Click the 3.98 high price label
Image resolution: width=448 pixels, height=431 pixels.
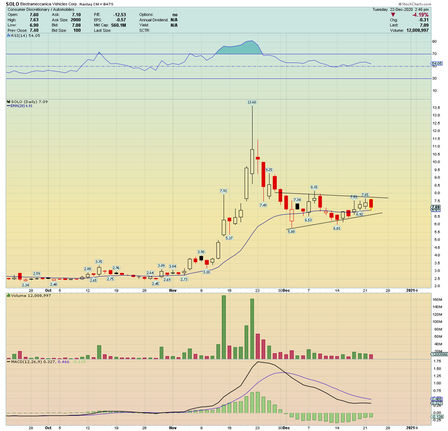201,252
